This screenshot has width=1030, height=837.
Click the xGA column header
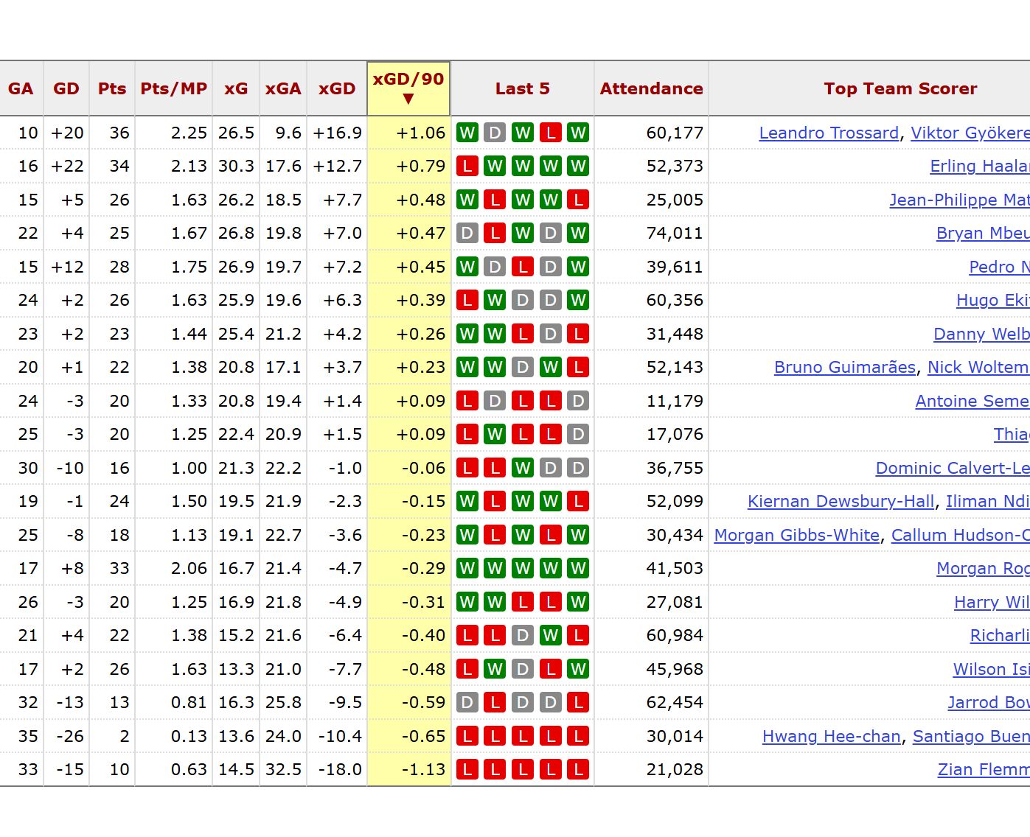click(283, 88)
